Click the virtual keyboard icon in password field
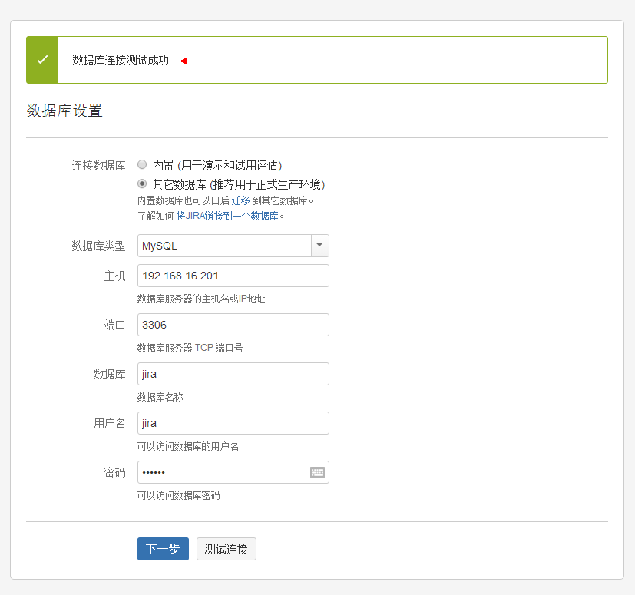Screen dimensions: 635x595 317,472
